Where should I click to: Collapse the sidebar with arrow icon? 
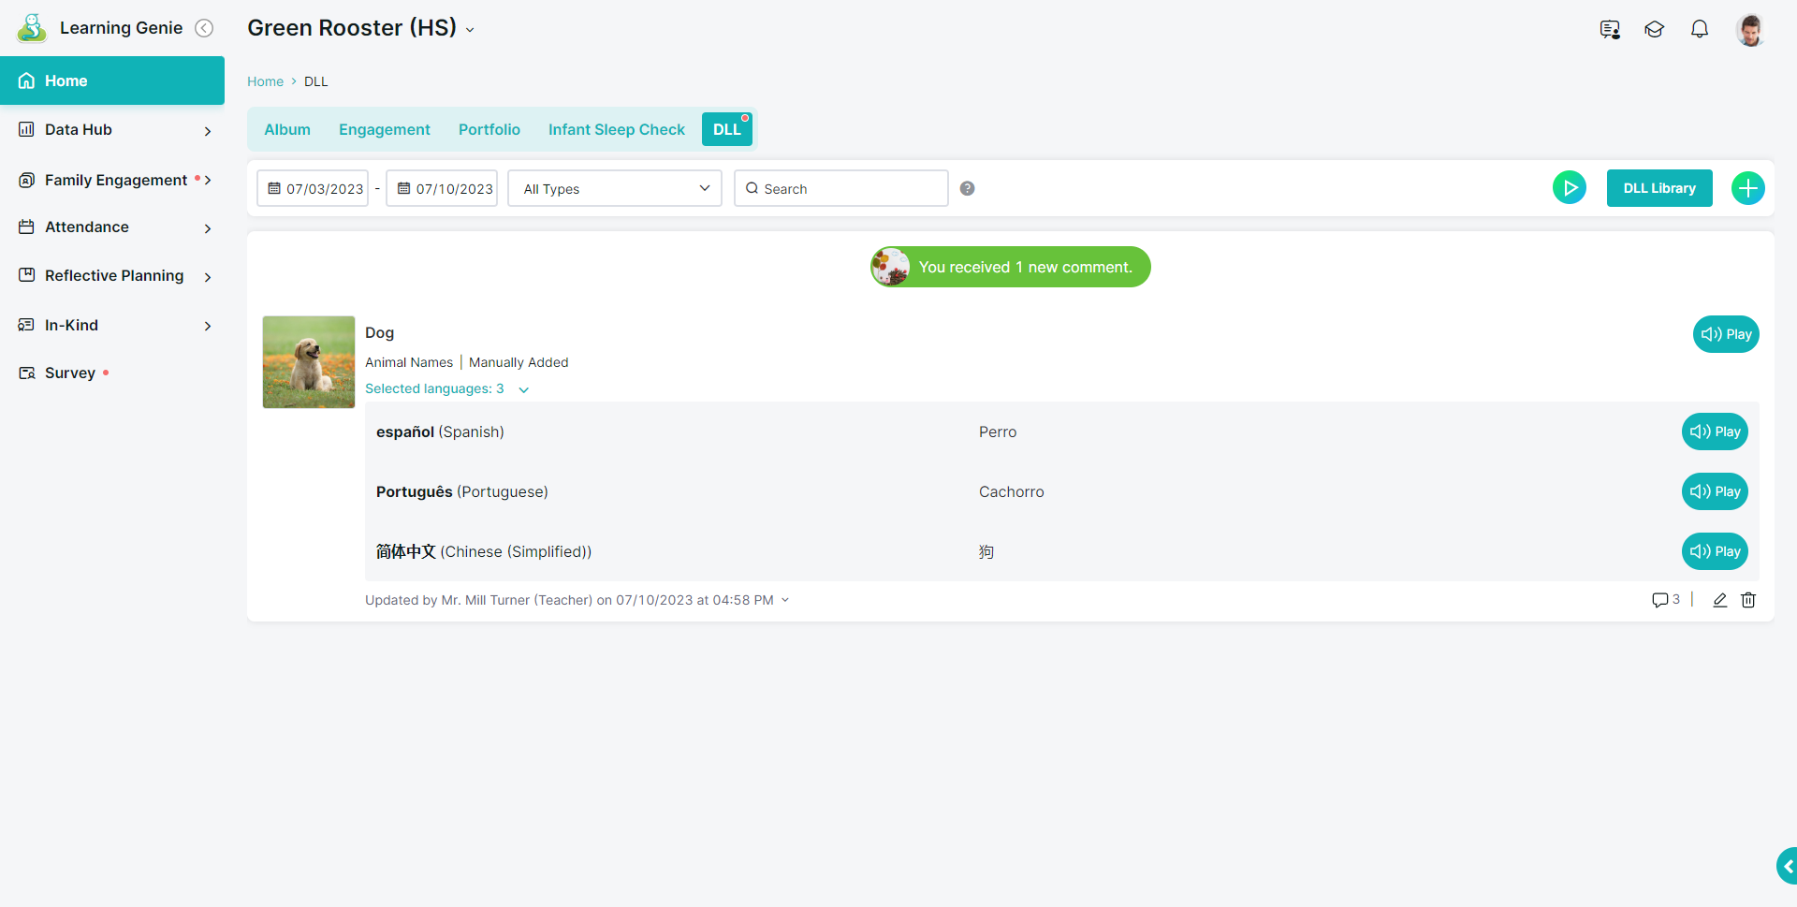click(x=204, y=28)
